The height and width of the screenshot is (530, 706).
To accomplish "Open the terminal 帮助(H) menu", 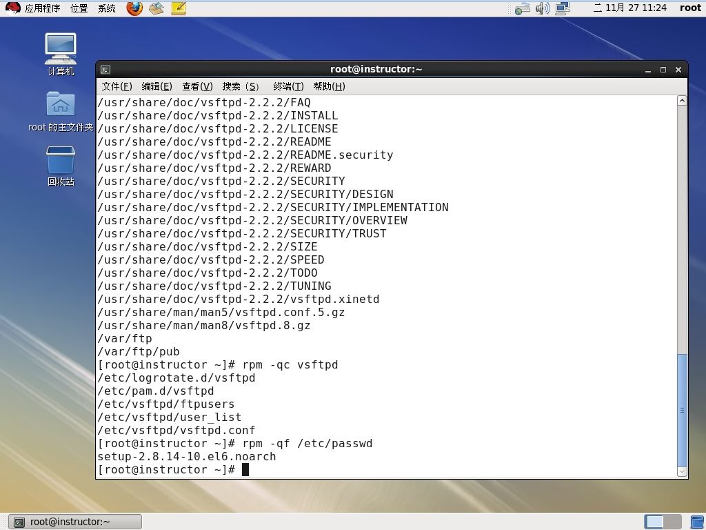I will [x=329, y=86].
